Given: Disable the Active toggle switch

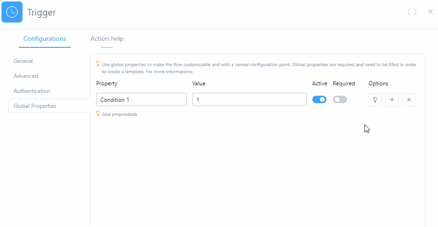Looking at the screenshot, I should coord(319,99).
